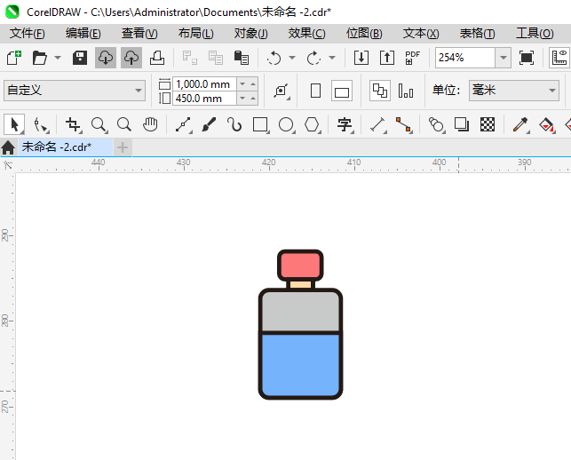The width and height of the screenshot is (571, 460).
Task: Add a new document tab with plus
Action: (x=123, y=147)
